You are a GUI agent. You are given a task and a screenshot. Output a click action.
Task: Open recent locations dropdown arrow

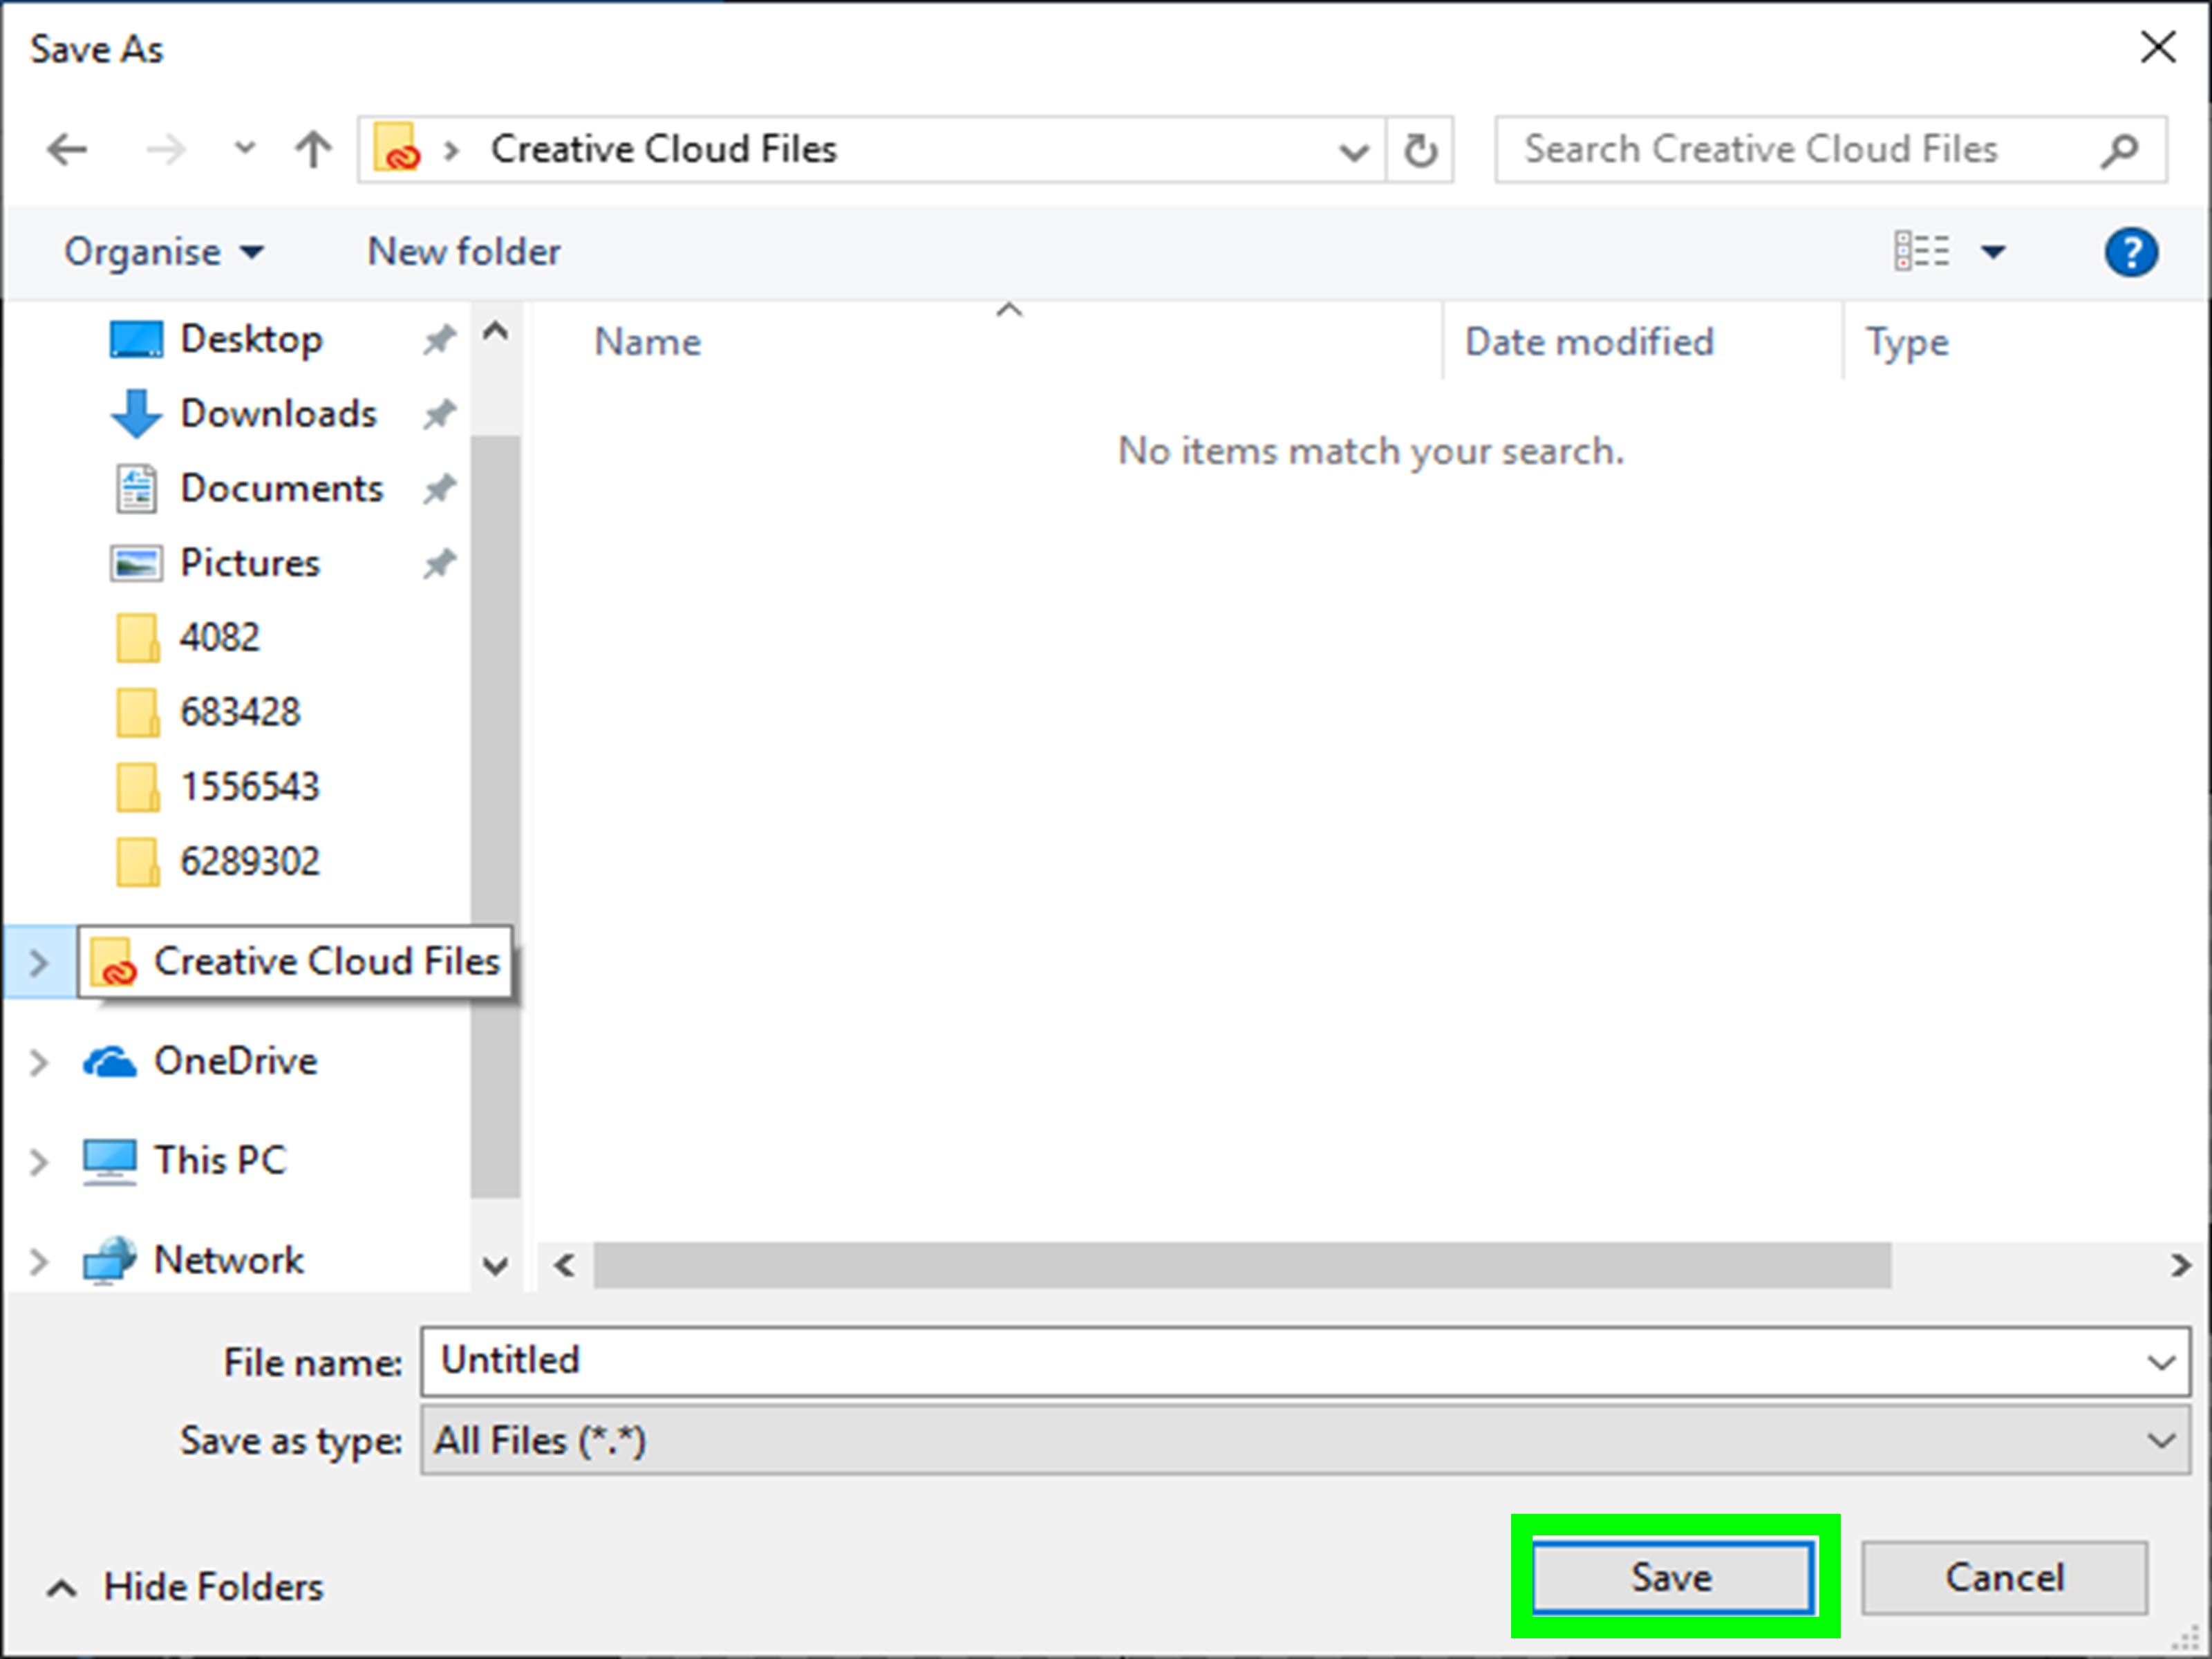click(244, 150)
